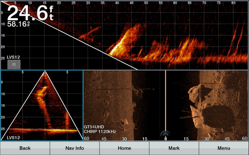Select the triangular LiveScope down-view pane
Screen dimensions: 249x155
pos(42,105)
